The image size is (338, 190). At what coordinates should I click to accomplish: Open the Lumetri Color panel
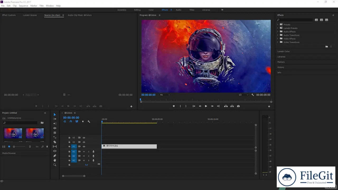[x=283, y=51]
